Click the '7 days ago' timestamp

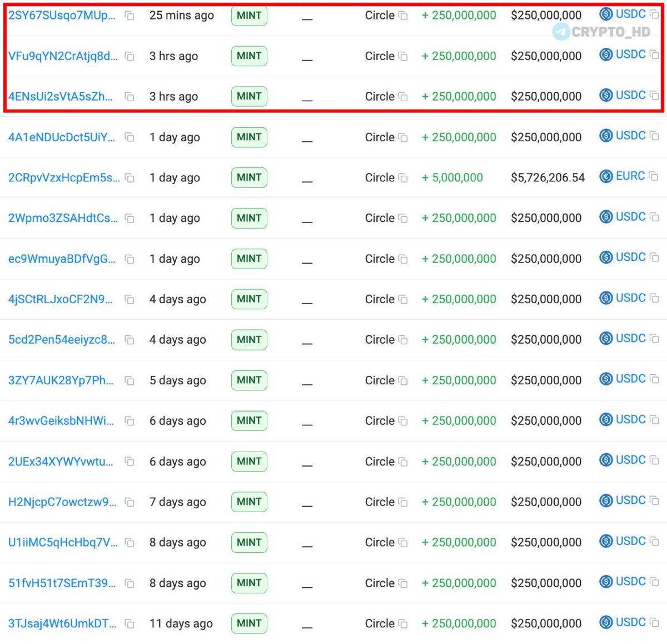point(178,502)
